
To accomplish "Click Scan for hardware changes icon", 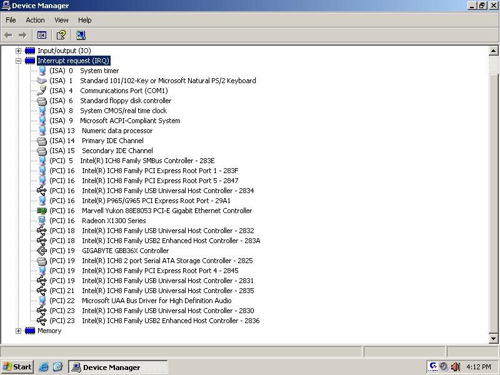I will pyautogui.click(x=81, y=35).
